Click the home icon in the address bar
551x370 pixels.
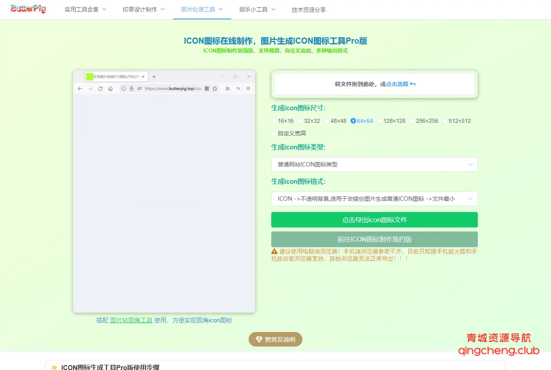pos(110,88)
